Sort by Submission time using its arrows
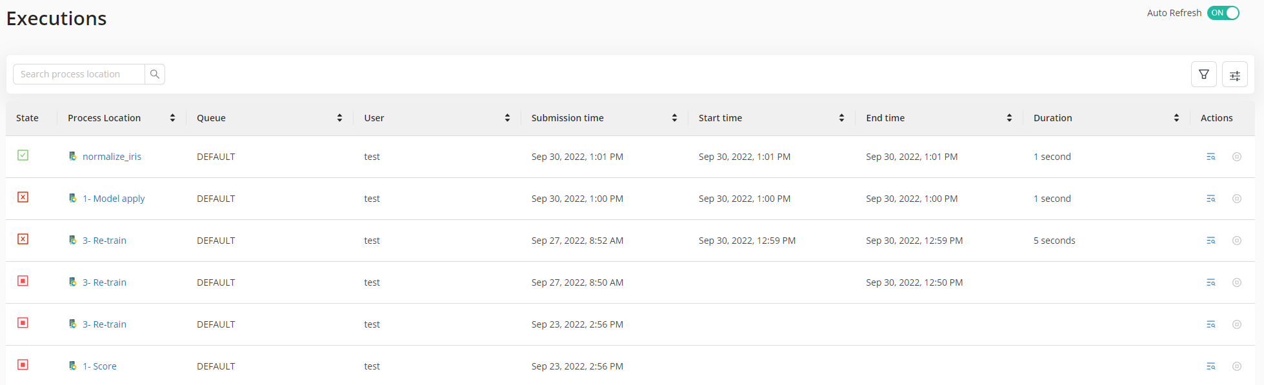 tap(674, 117)
